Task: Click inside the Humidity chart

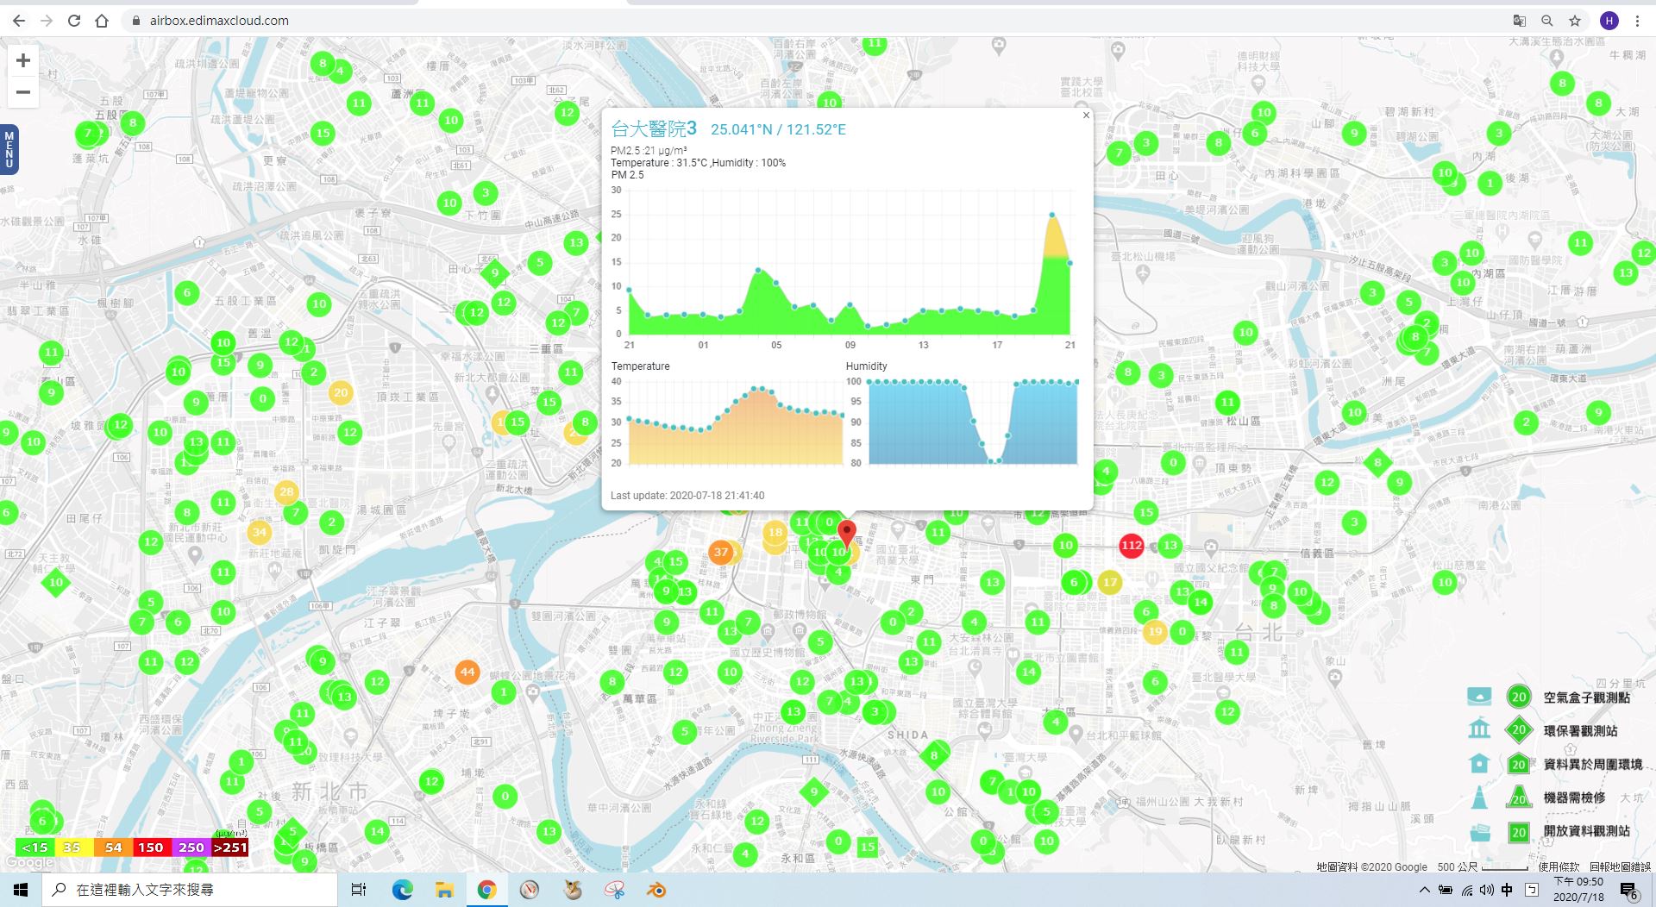Action: click(x=973, y=422)
